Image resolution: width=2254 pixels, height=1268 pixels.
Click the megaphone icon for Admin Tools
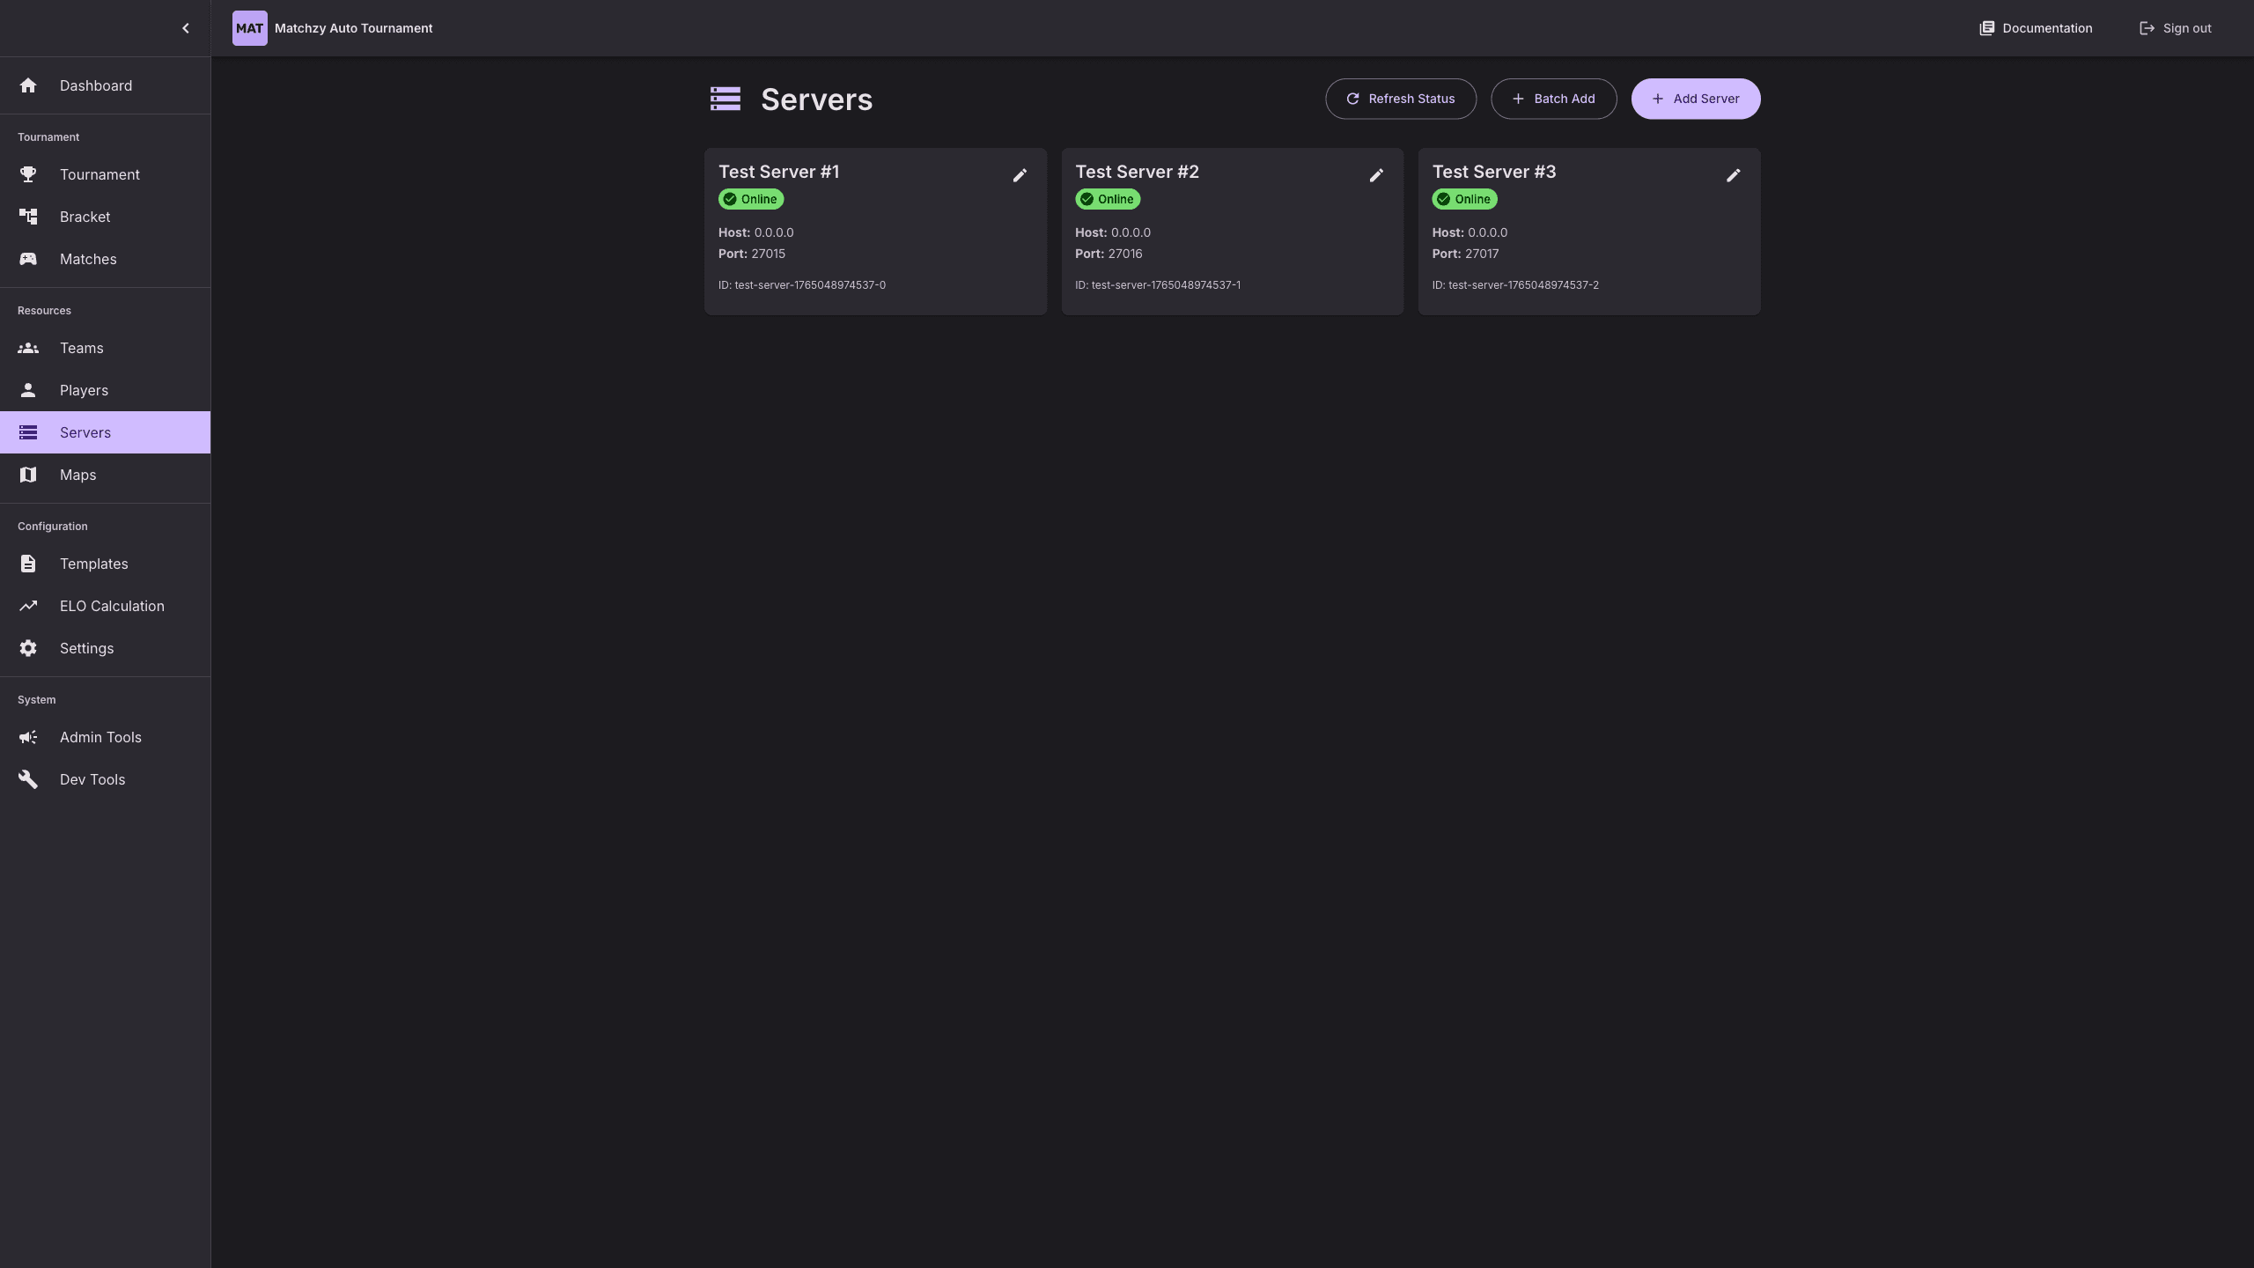coord(28,737)
